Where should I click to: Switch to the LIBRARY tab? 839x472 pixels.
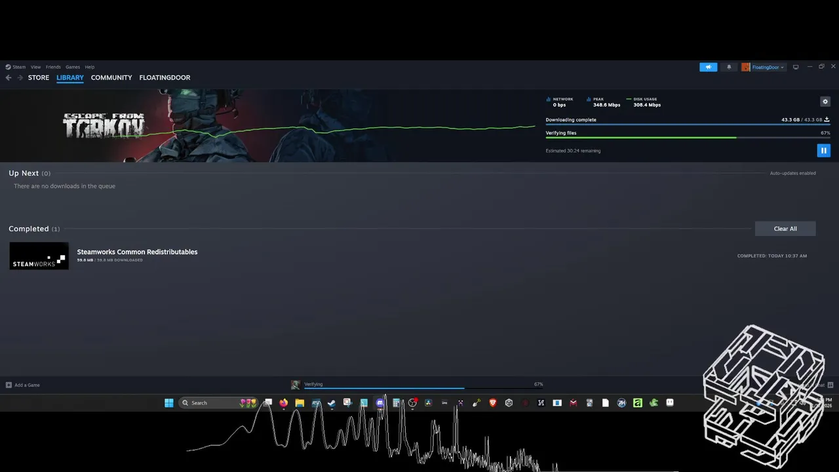click(x=70, y=77)
